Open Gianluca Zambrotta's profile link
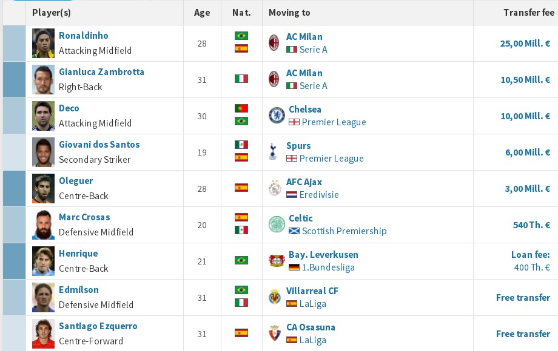 point(101,72)
